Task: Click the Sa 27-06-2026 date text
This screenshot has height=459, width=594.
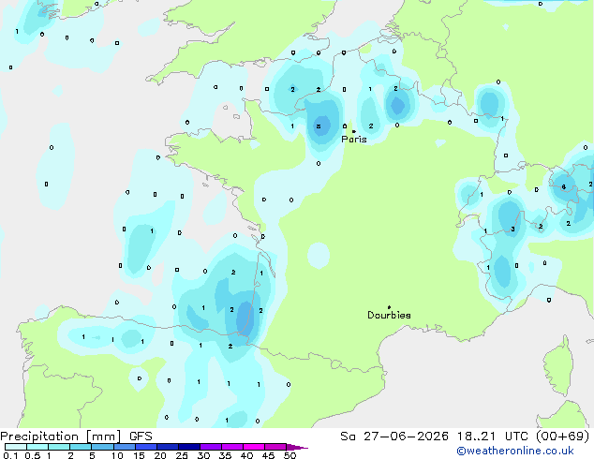Action: click(394, 437)
